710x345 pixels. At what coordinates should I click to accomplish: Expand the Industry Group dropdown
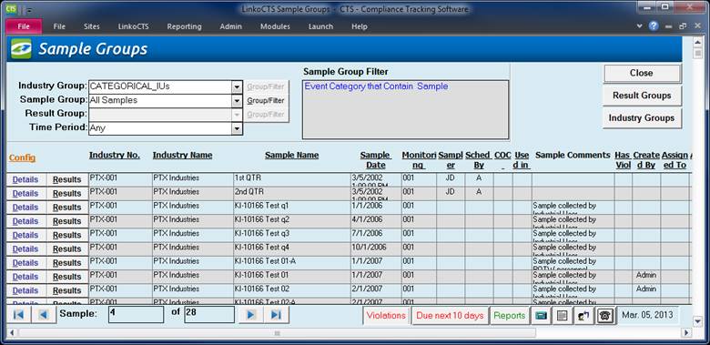[x=237, y=86]
